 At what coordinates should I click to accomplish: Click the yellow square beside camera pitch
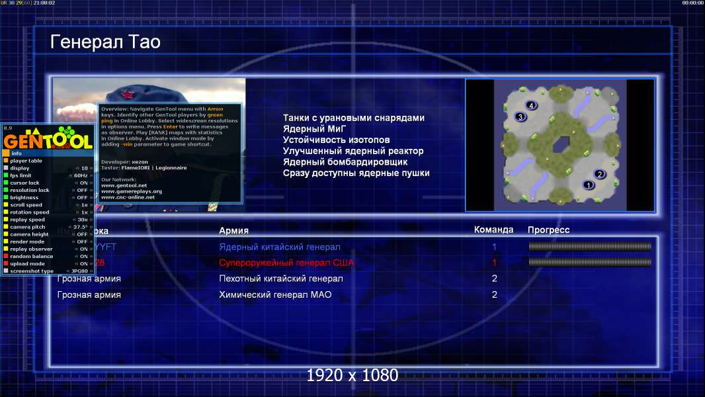tap(6, 227)
